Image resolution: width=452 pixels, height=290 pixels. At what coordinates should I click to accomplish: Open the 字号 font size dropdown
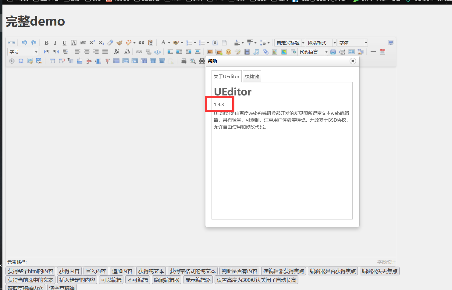click(x=23, y=52)
